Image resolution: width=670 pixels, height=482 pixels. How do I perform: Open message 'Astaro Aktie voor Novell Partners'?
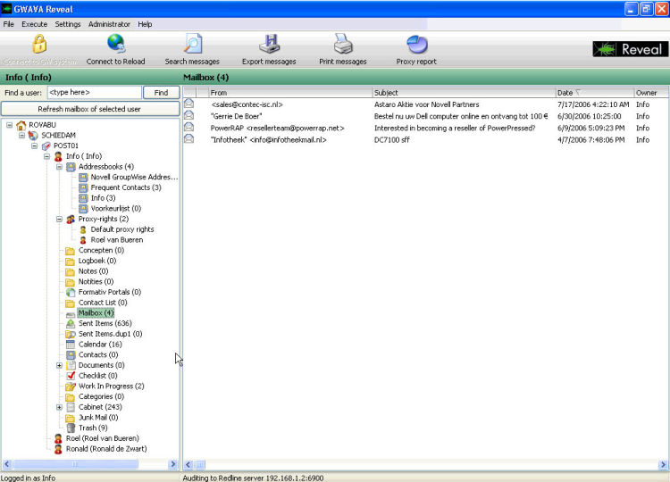[426, 104]
